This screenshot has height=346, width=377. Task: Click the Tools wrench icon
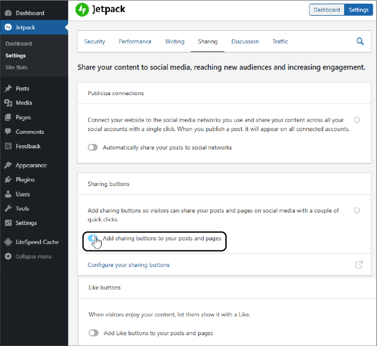click(x=8, y=208)
